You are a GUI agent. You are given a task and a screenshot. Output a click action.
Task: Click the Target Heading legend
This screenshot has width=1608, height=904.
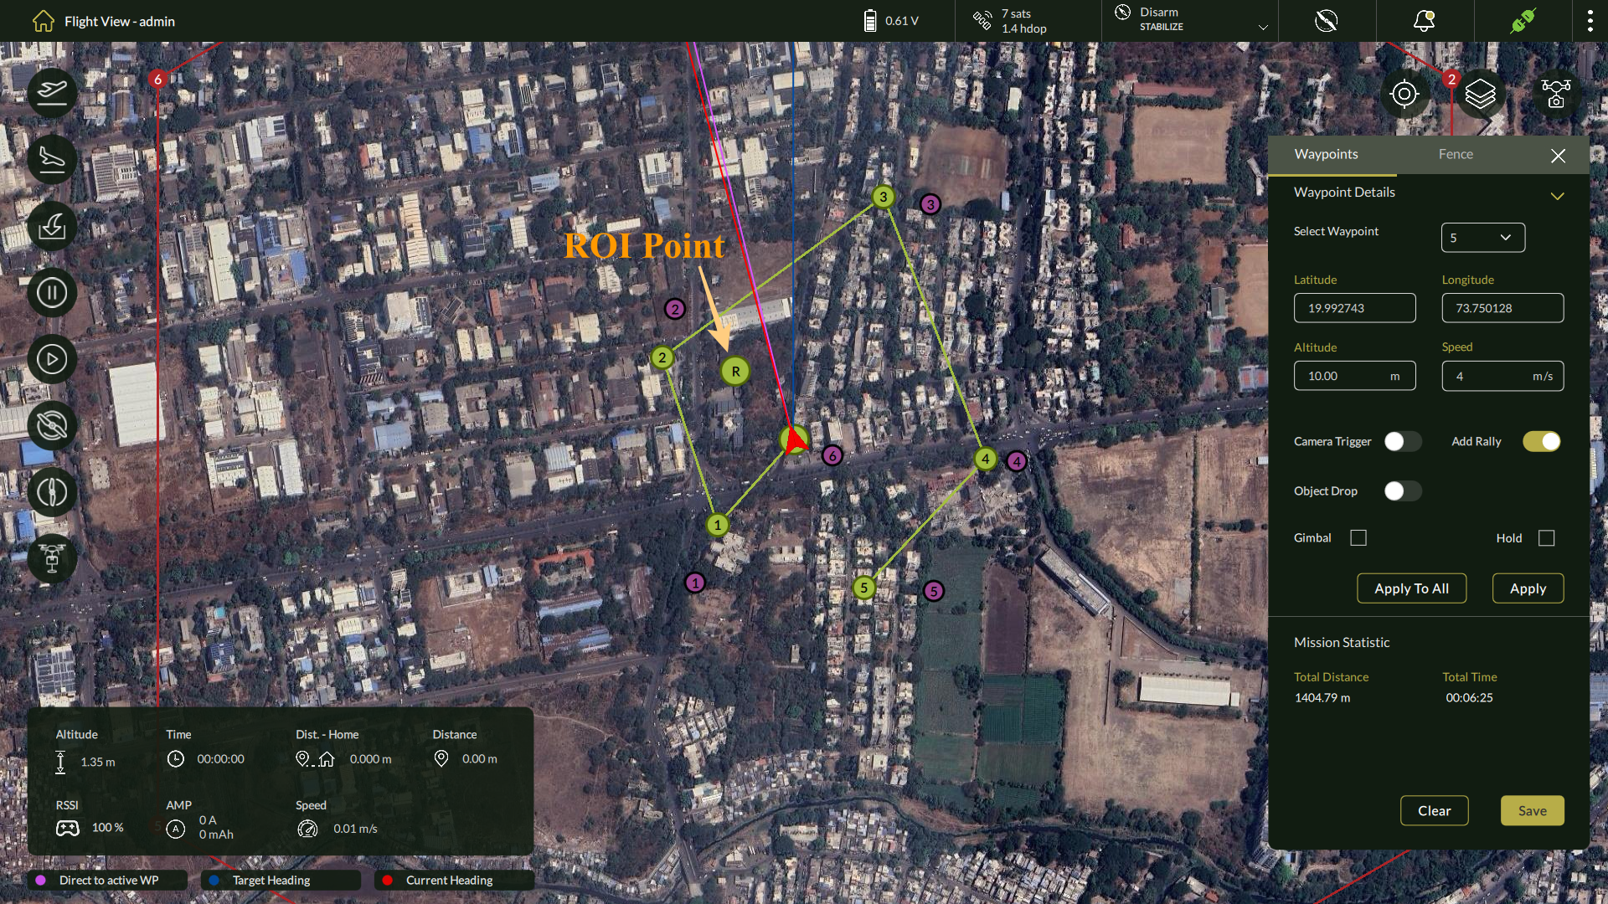coord(281,880)
